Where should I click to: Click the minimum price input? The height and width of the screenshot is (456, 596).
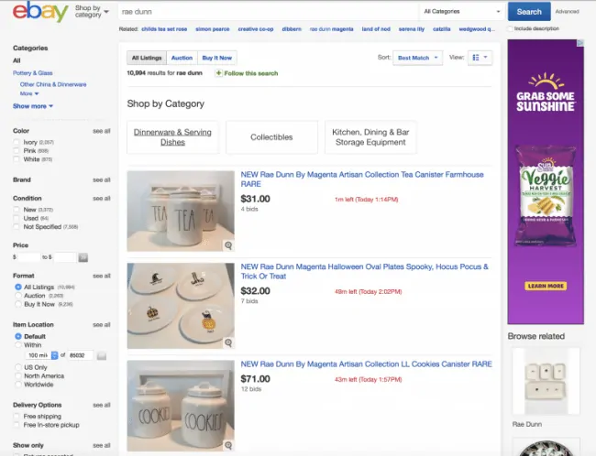29,257
